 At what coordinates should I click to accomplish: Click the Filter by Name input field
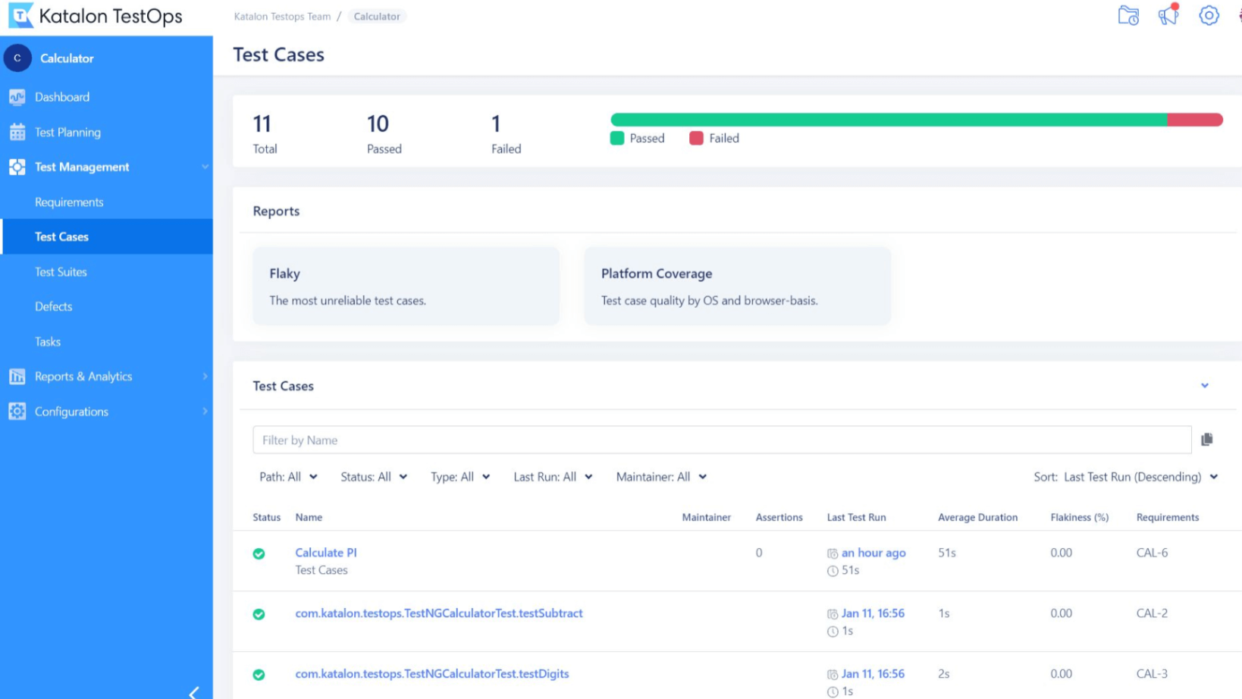point(722,440)
